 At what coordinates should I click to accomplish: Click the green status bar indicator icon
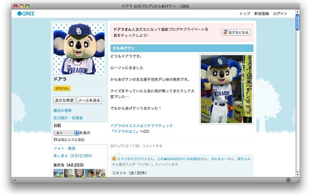point(288,180)
